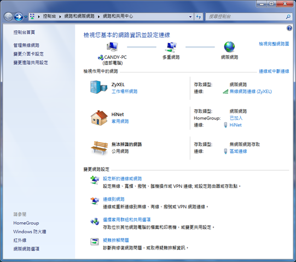Click the plug icon beside 區域連線
Image resolution: width=296 pixels, height=262 pixels.
[225, 151]
